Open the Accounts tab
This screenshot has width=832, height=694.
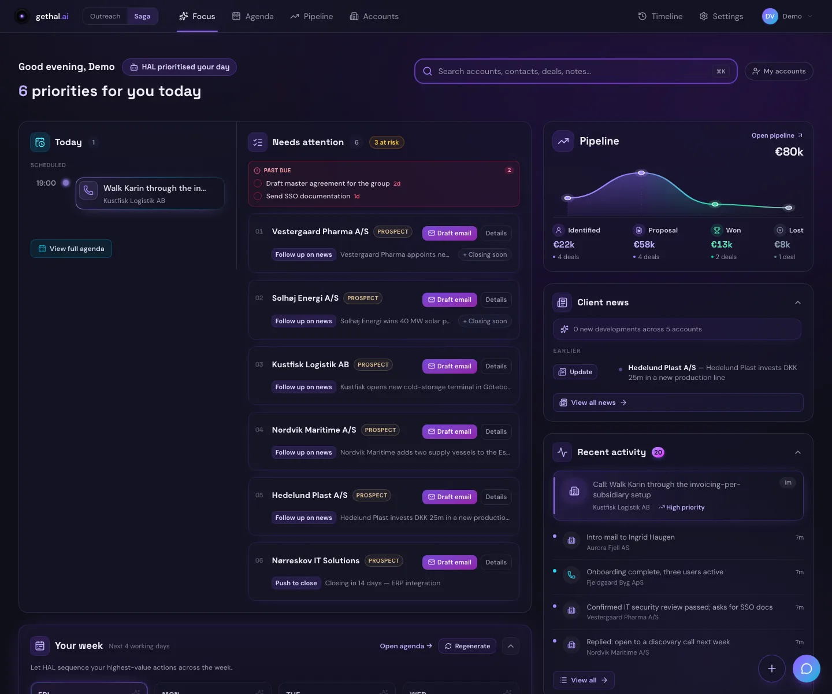[x=374, y=16]
